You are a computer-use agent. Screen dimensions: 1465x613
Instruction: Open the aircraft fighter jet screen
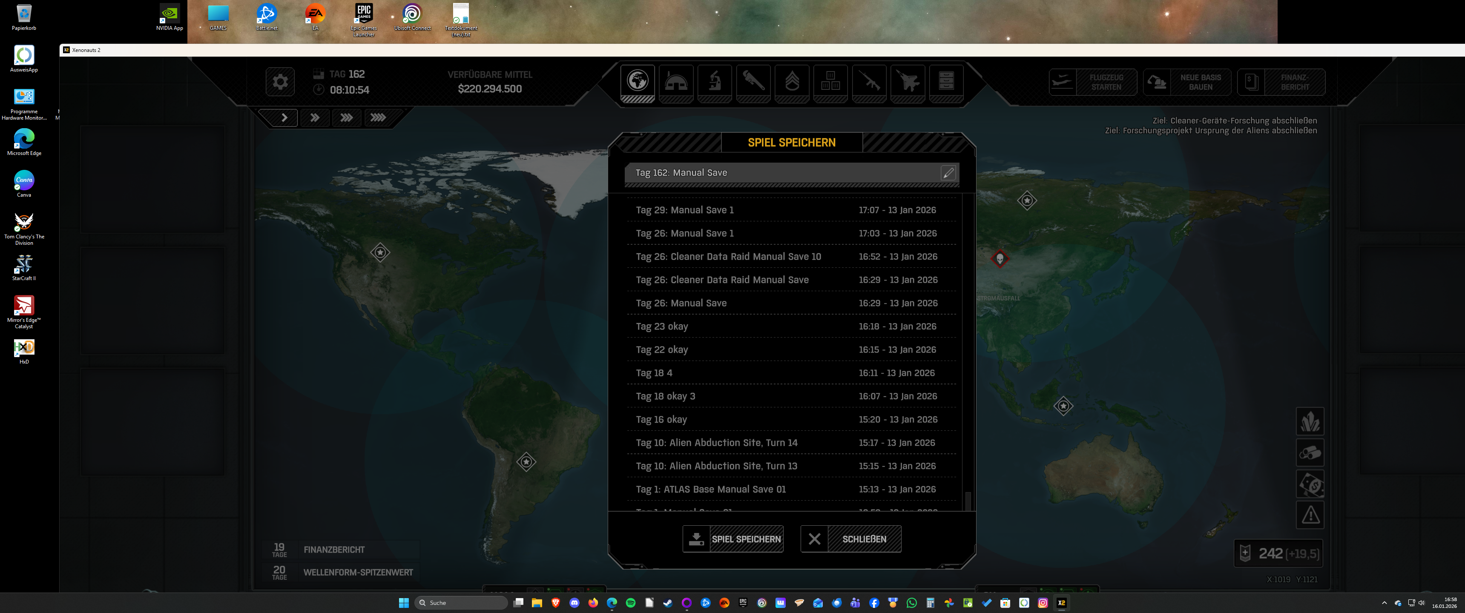click(x=908, y=82)
